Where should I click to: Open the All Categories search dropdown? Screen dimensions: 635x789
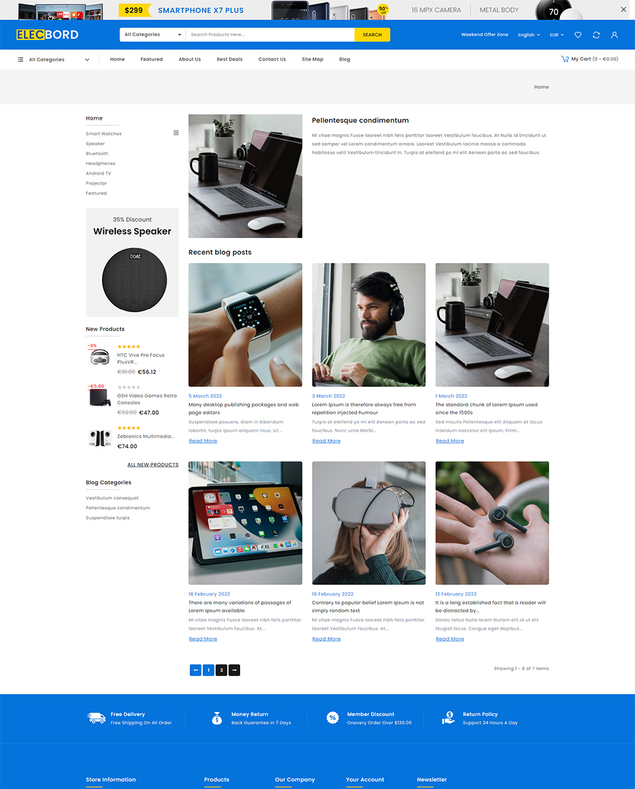pyautogui.click(x=152, y=35)
